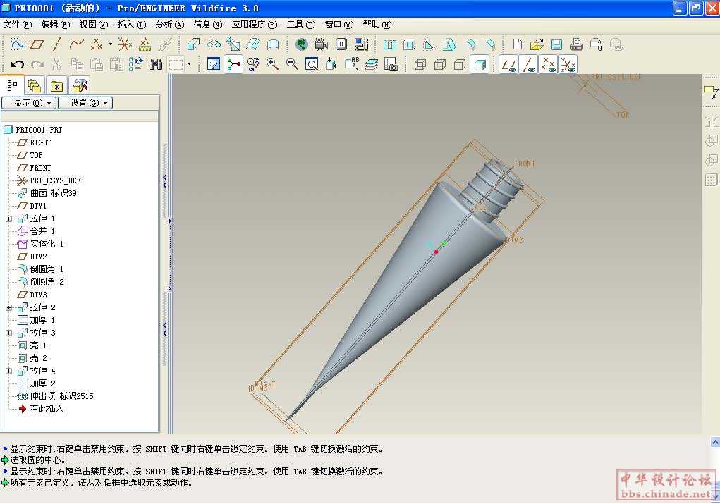Select the Variable Section Sweep tool
The height and width of the screenshot is (504, 720).
point(233,44)
